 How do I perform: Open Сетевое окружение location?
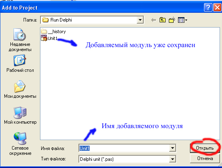[x=20, y=144]
